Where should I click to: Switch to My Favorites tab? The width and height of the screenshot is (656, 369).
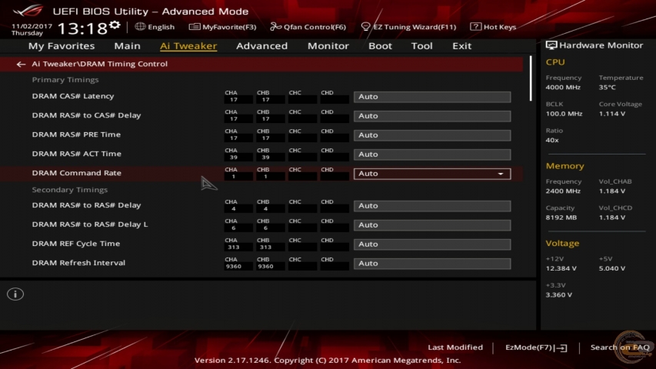click(x=62, y=45)
